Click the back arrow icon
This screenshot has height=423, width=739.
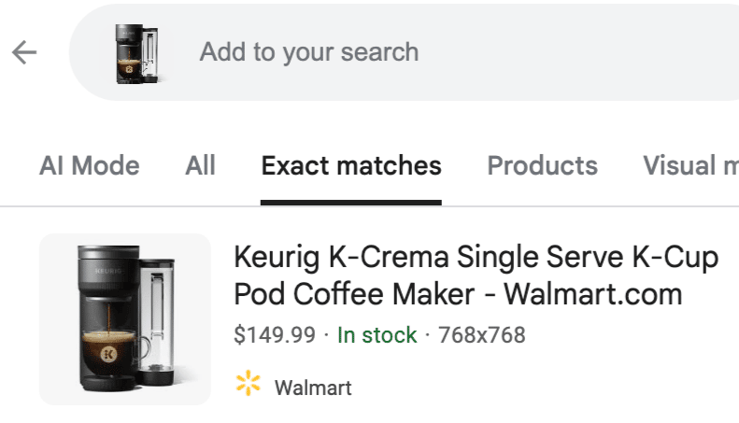24,52
